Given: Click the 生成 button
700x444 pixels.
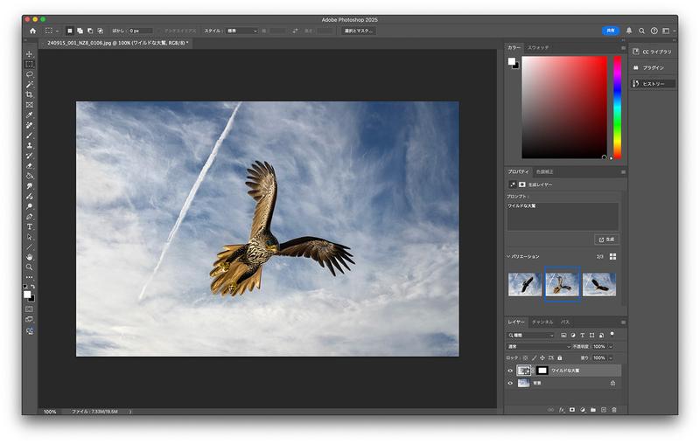Looking at the screenshot, I should (x=606, y=239).
